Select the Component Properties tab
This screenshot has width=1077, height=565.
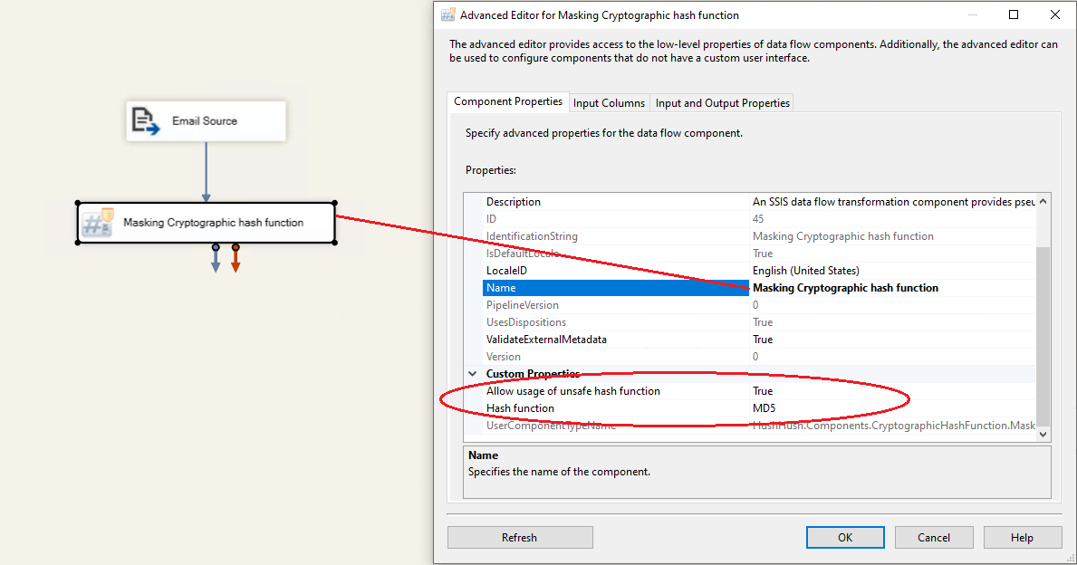(x=508, y=102)
